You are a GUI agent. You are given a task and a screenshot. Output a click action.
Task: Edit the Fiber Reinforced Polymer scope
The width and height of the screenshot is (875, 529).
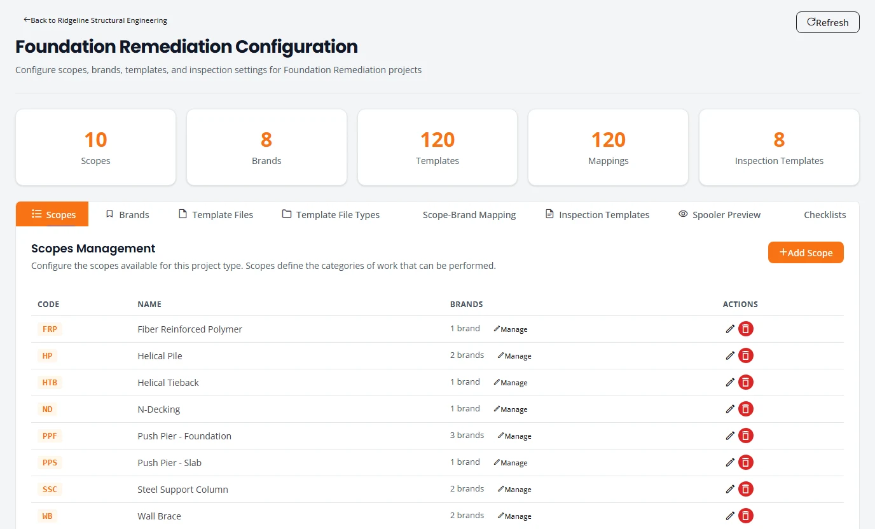730,329
